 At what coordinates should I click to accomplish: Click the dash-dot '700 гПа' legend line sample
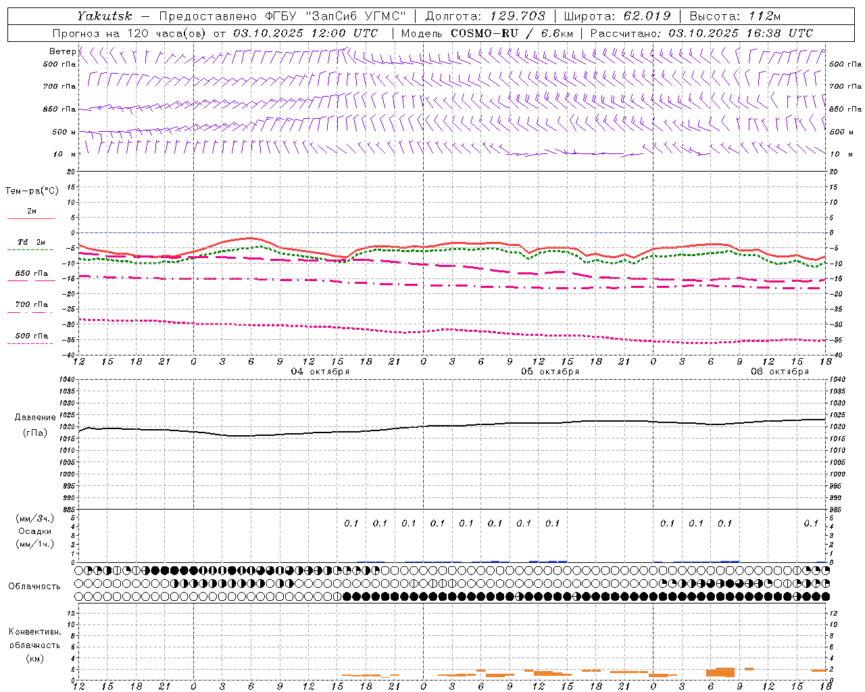point(30,312)
